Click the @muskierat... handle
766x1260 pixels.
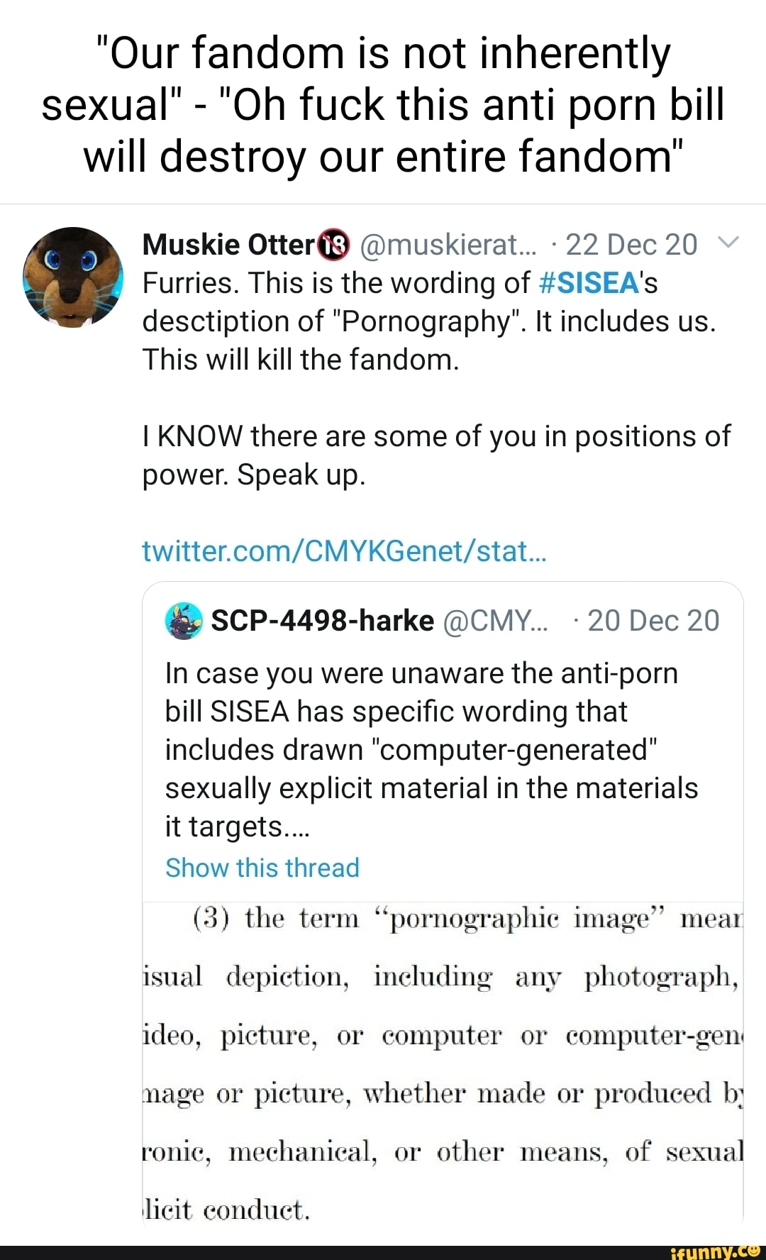(448, 245)
